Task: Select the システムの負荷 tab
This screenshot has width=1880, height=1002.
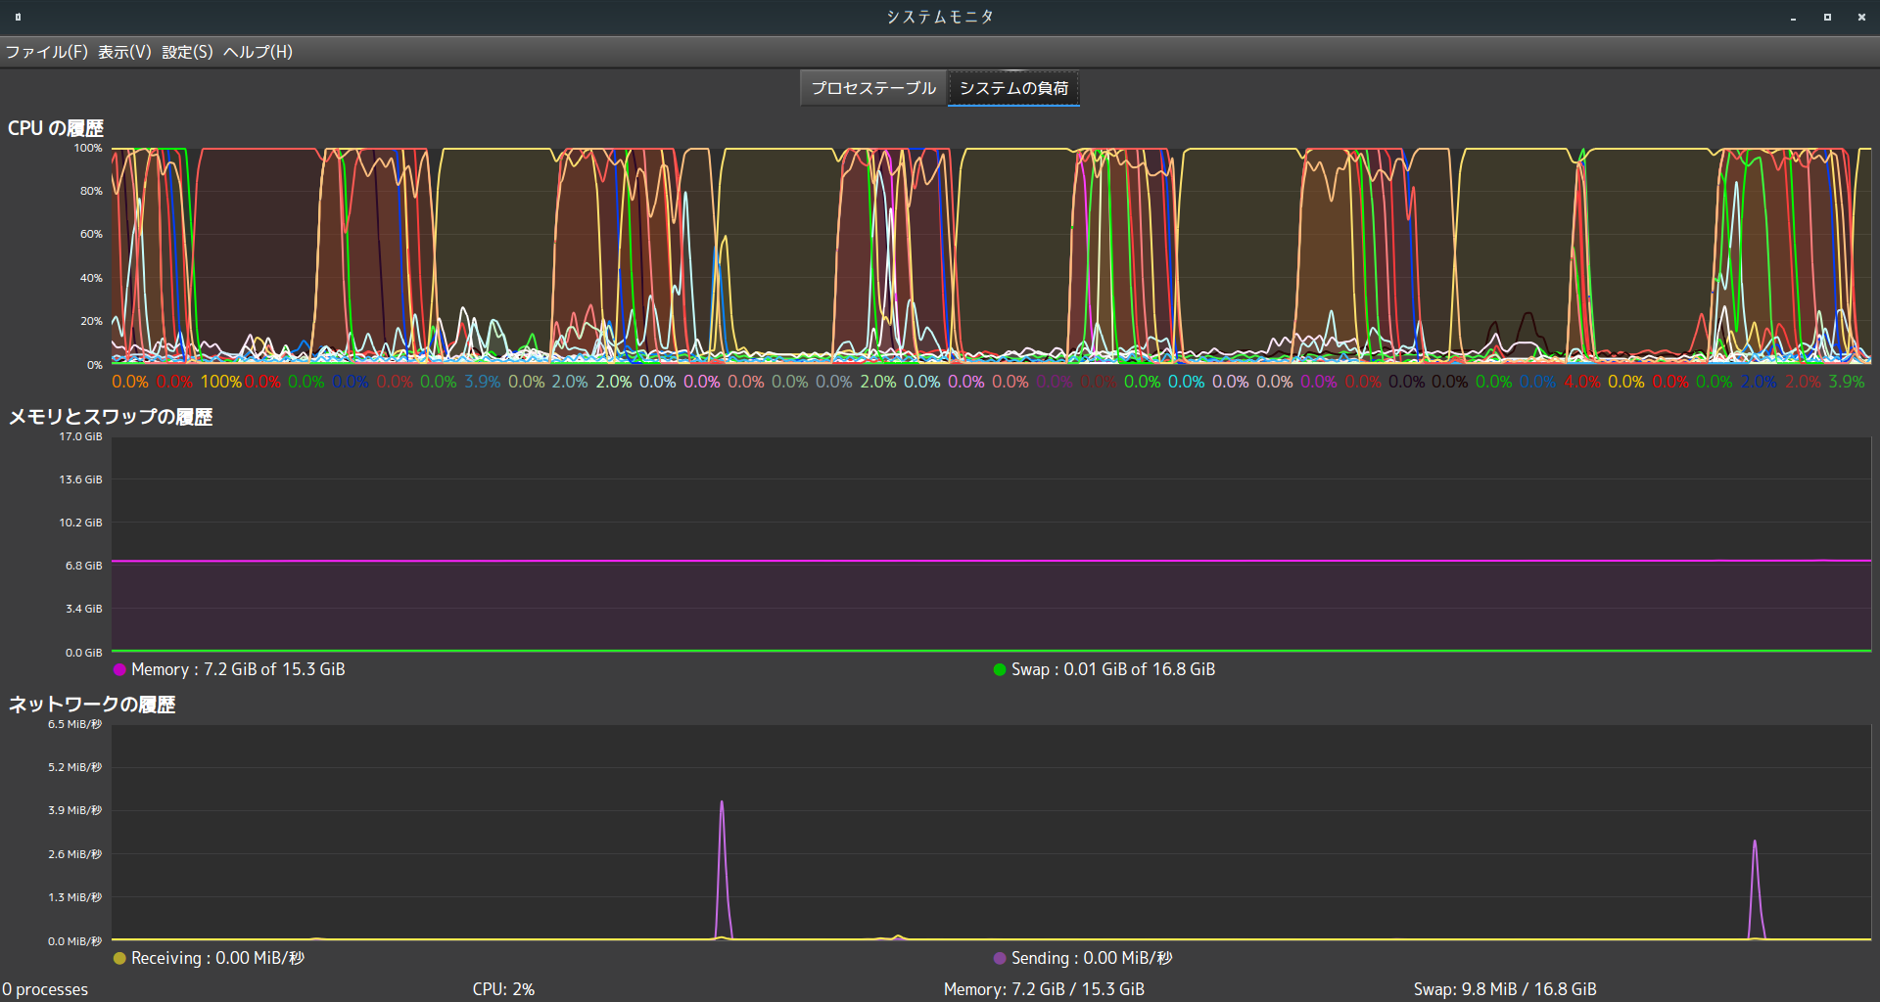Action: tap(1013, 88)
